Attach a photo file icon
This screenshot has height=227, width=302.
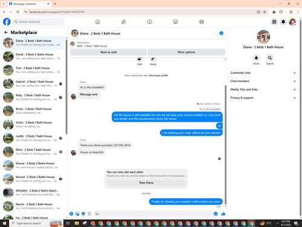click(x=77, y=214)
